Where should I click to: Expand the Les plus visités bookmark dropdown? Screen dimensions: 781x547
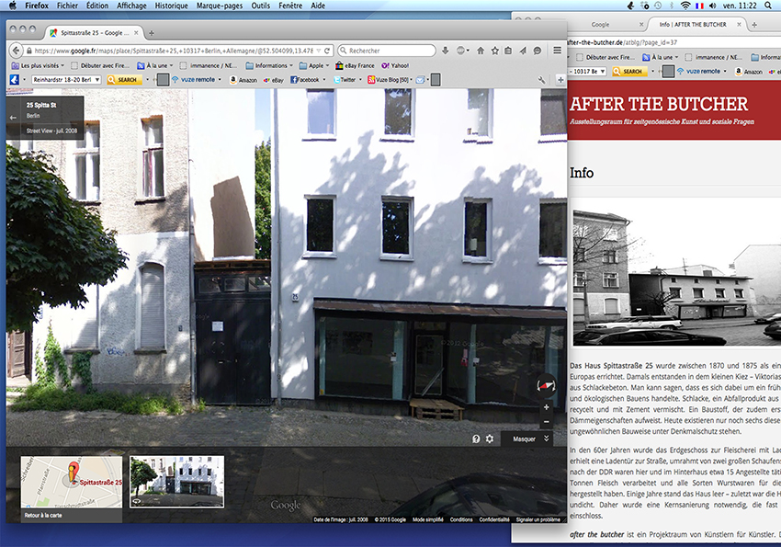click(62, 65)
